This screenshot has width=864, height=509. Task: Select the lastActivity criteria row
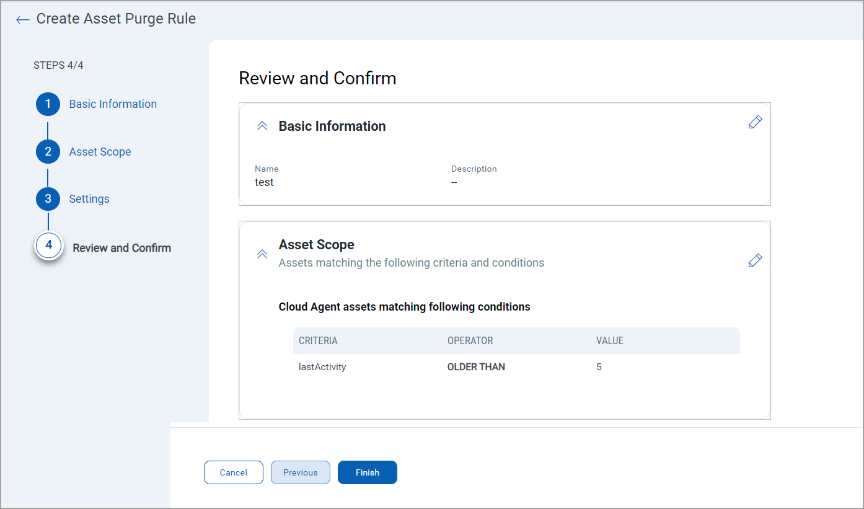pos(322,367)
